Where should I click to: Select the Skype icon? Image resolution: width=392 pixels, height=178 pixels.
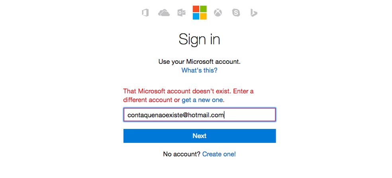(236, 13)
